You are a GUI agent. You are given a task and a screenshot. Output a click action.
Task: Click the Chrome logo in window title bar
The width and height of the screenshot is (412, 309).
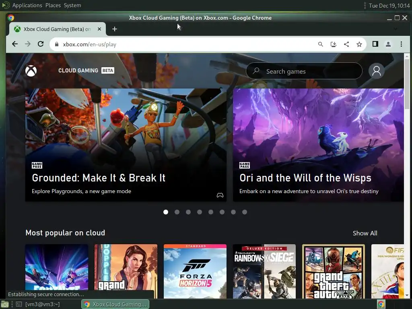click(x=11, y=18)
